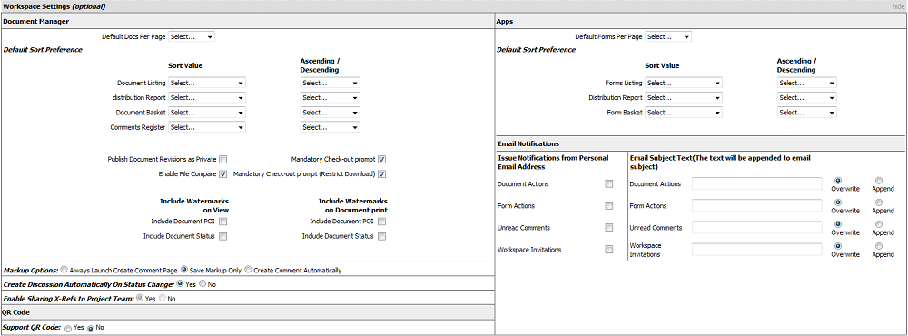Select Yes for Support QR Code
The height and width of the screenshot is (336, 908).
click(68, 329)
